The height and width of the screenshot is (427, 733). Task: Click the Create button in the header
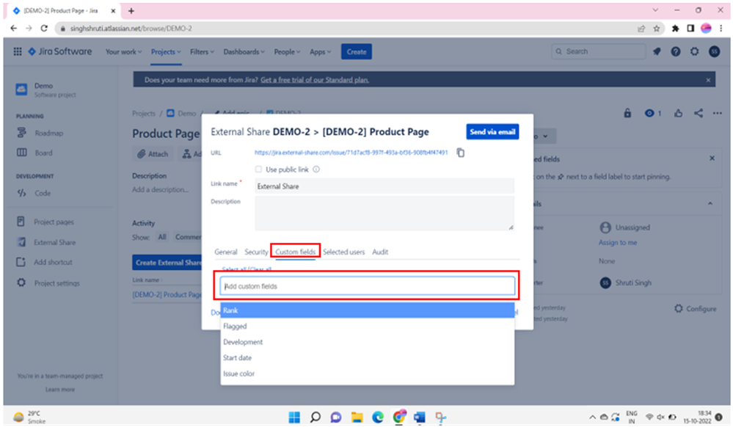(356, 52)
